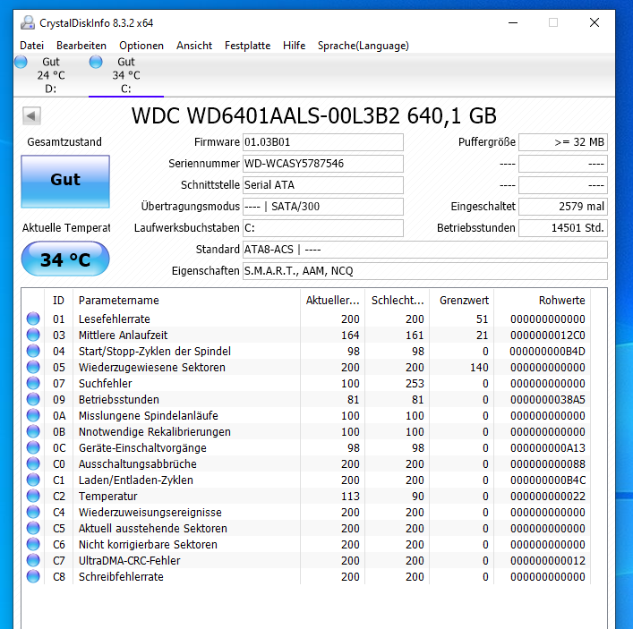This screenshot has height=629, width=633.
Task: Click the Übertragungsmodus field SATA/300
Action: (323, 207)
